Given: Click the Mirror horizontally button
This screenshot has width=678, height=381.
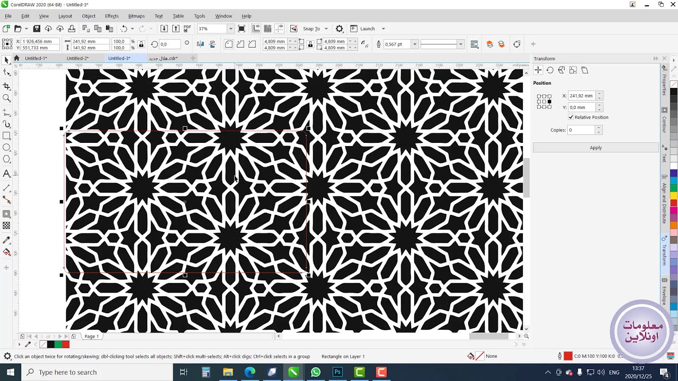Looking at the screenshot, I should click(200, 44).
